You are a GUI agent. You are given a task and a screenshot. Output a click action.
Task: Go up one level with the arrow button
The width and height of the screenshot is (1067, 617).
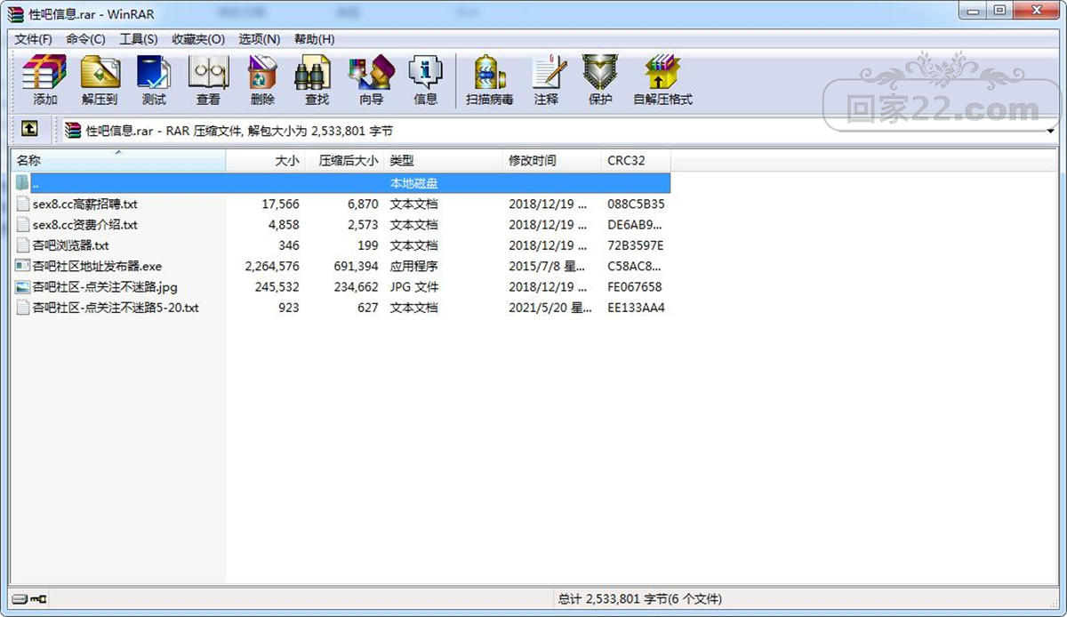coord(29,130)
